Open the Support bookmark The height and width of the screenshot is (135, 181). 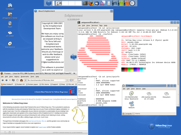click(54, 84)
